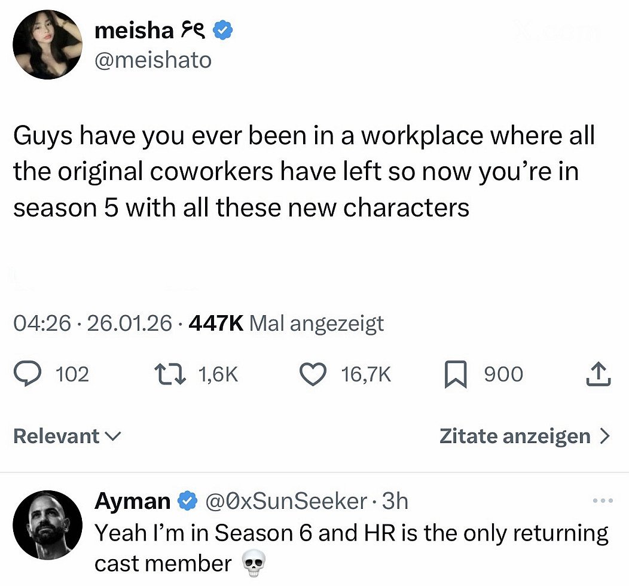Click the reply speech bubble icon
Screen dimensions: 629x586
26,374
